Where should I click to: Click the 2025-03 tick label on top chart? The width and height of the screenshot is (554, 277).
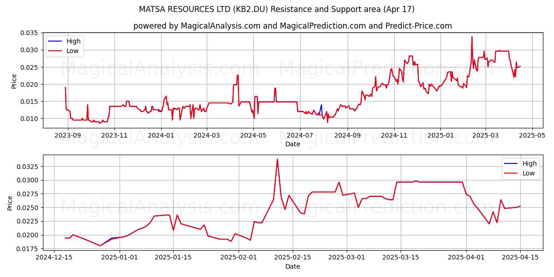coord(485,136)
